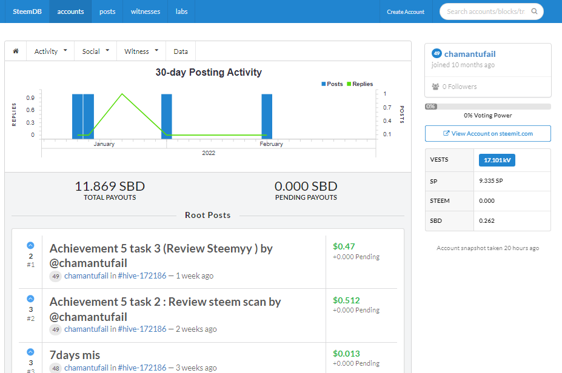
Task: Click the $0.47 payout value
Action: (344, 246)
